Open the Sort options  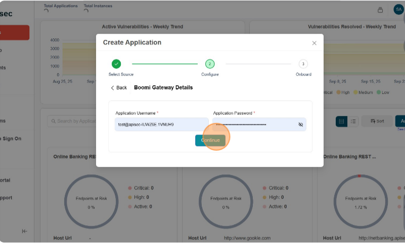[377, 121]
